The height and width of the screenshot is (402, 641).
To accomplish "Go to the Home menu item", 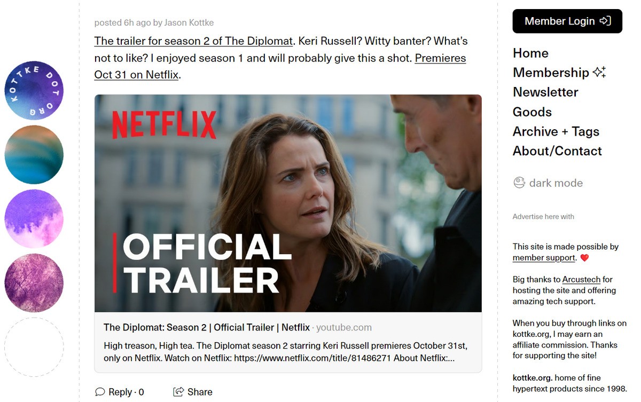I will click(530, 53).
